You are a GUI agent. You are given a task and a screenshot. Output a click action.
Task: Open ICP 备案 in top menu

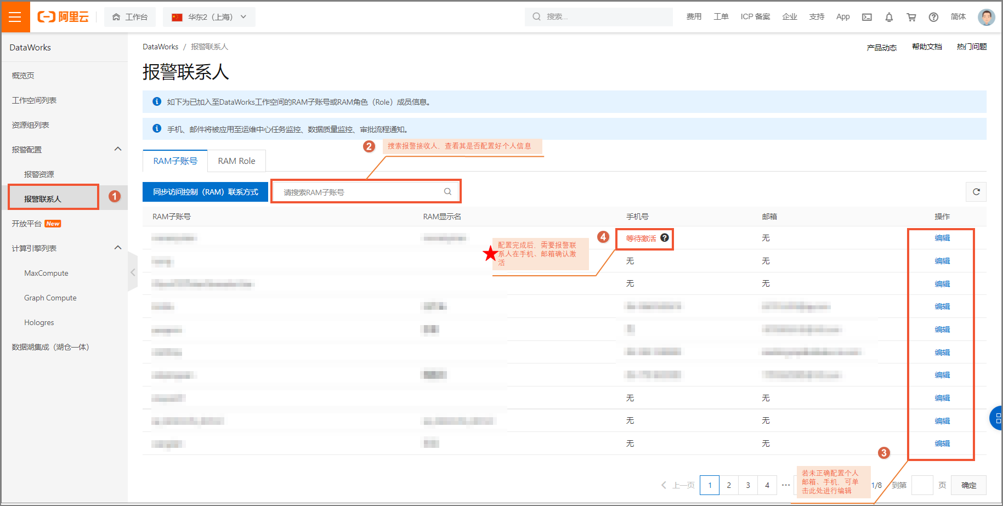click(755, 17)
